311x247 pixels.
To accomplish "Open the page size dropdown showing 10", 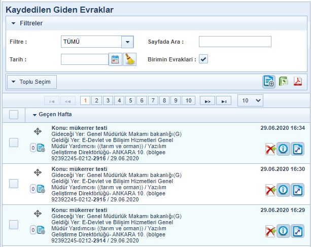I will pos(250,100).
